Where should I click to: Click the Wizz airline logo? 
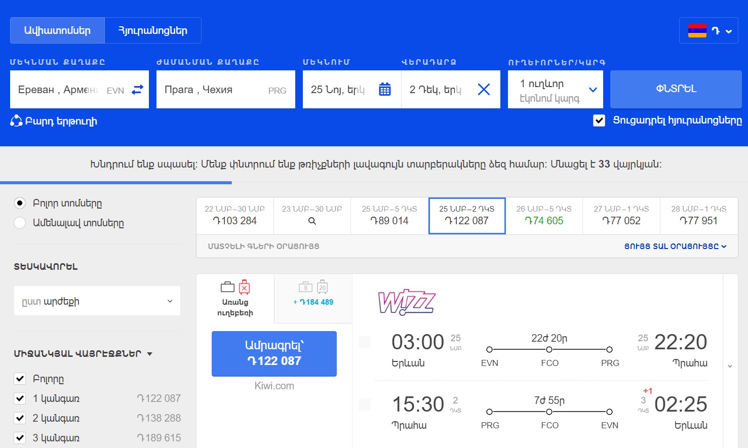407,302
